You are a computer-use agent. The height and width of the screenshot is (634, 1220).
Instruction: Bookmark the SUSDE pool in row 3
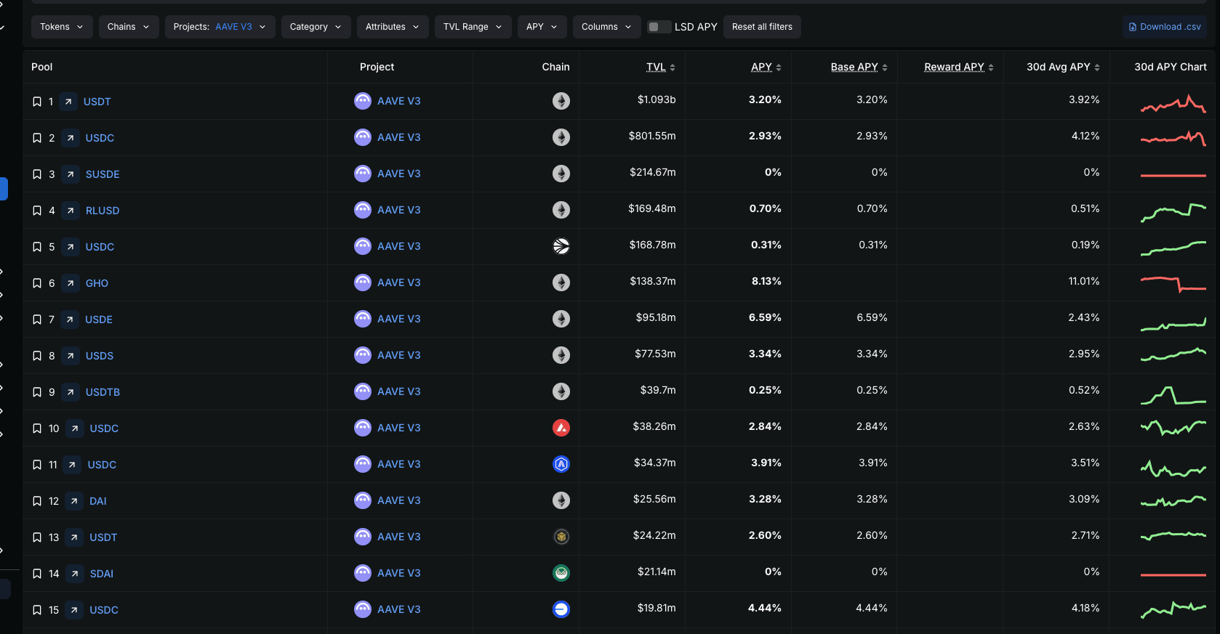(37, 174)
